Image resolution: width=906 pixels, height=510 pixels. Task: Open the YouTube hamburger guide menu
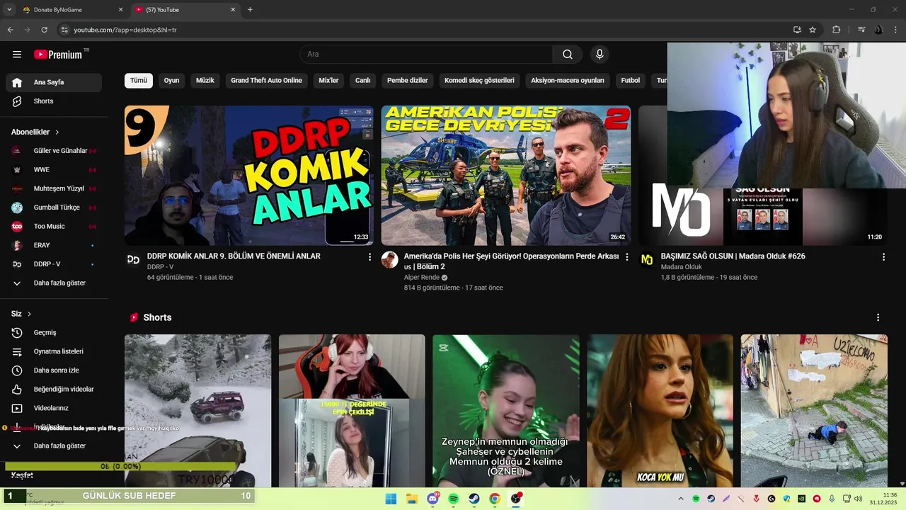coord(17,55)
